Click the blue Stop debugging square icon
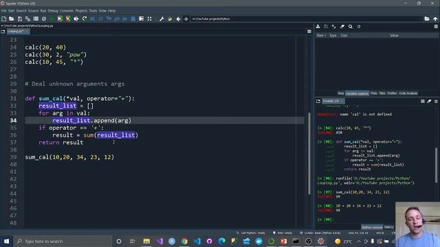This screenshot has width=440, height=247. coord(133,19)
